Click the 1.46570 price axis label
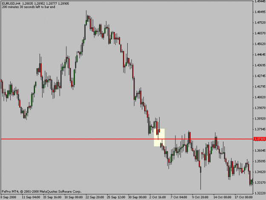 point(260,33)
